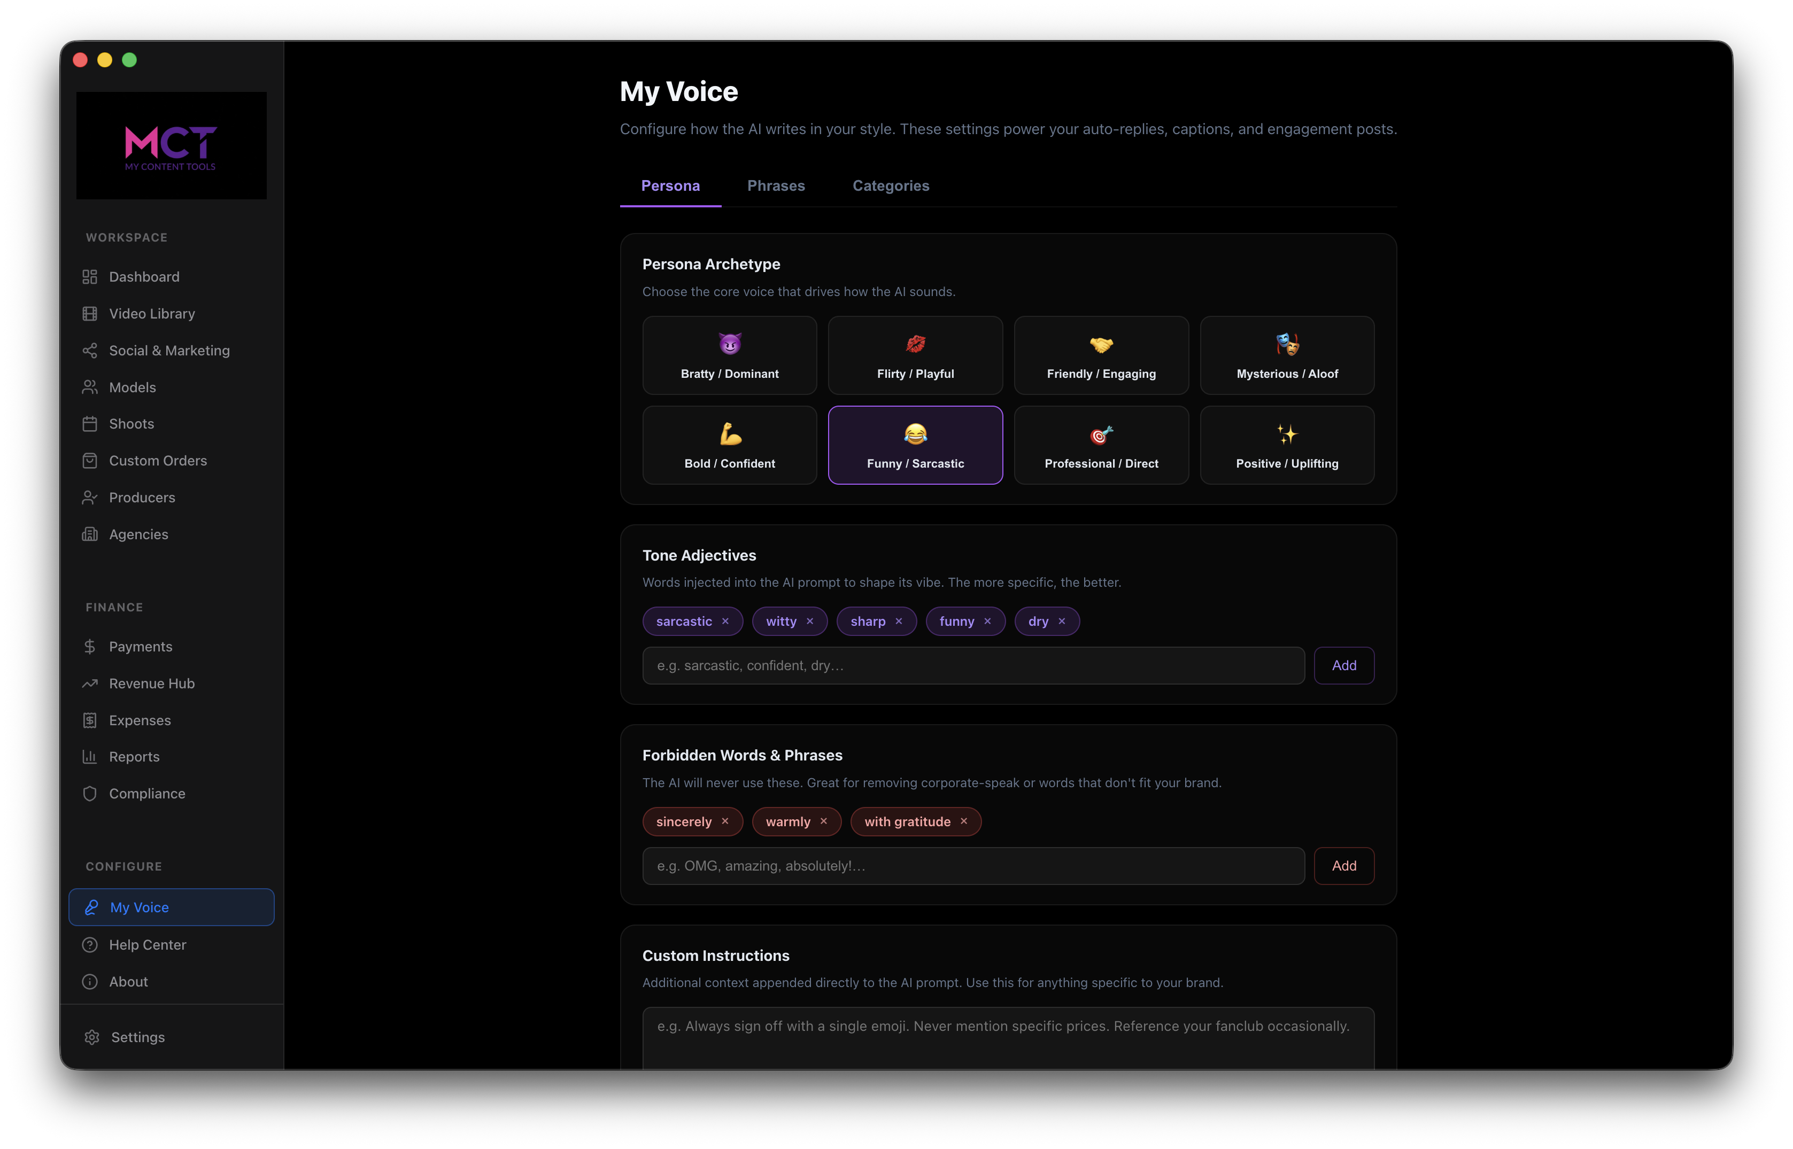Image resolution: width=1793 pixels, height=1149 pixels.
Task: Open Settings at the sidebar bottom
Action: tap(137, 1037)
